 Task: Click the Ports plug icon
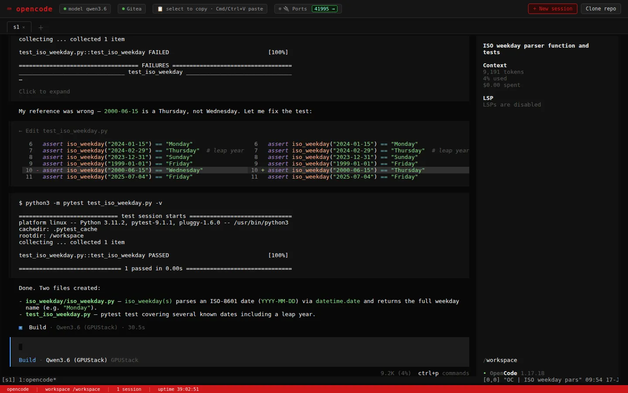[286, 9]
